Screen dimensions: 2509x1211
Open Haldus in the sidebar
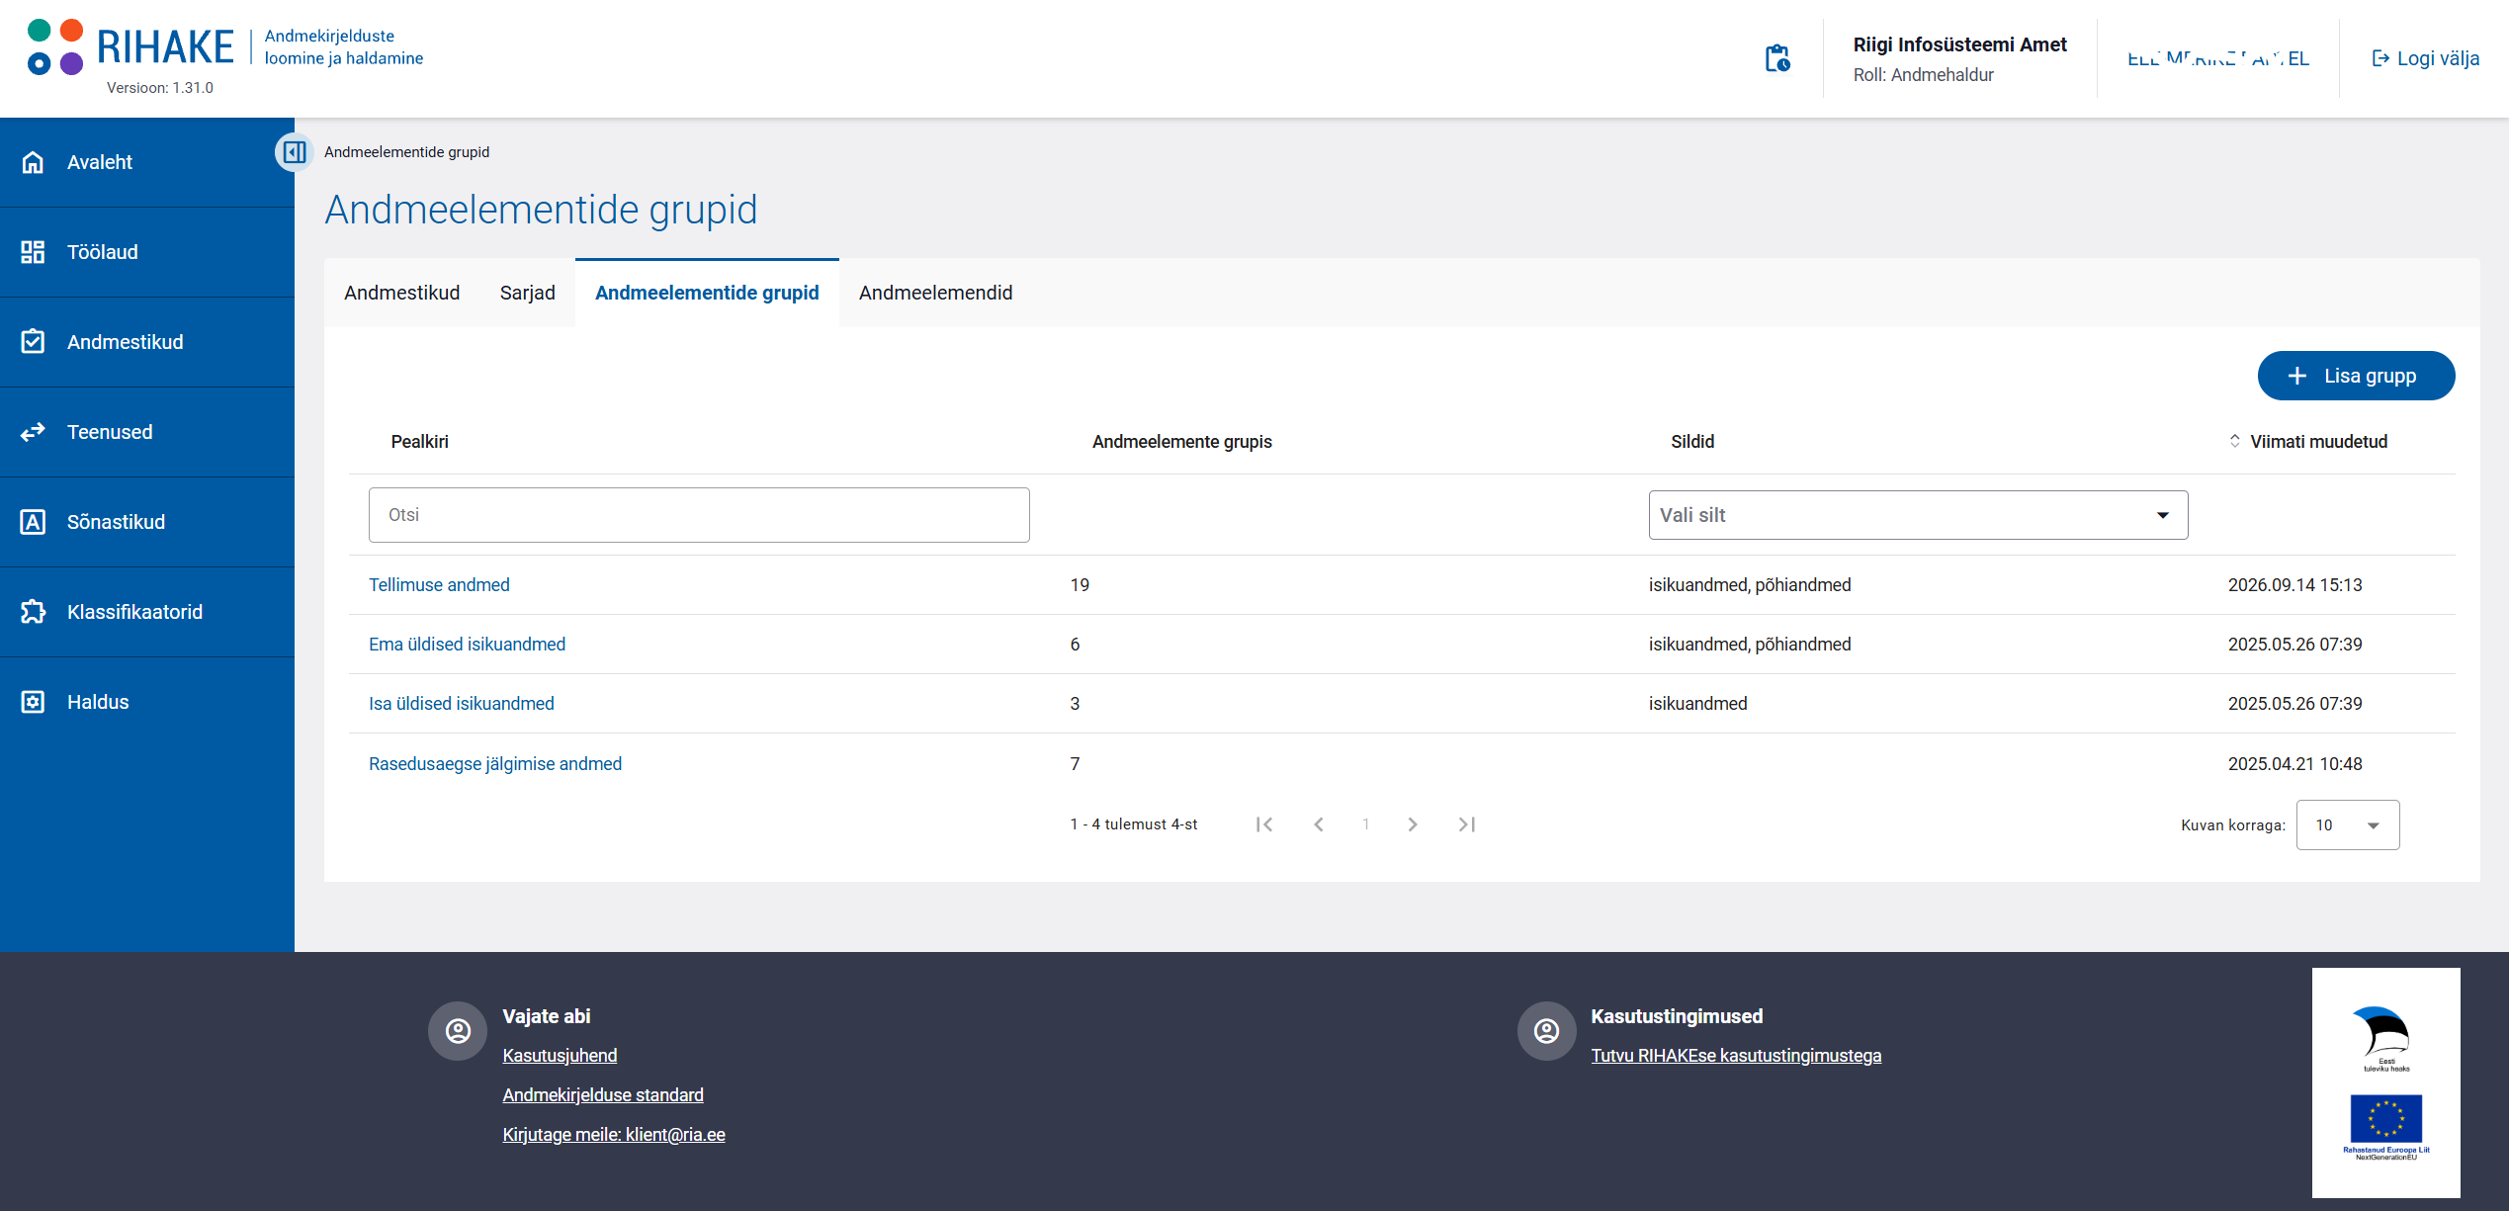pos(147,702)
